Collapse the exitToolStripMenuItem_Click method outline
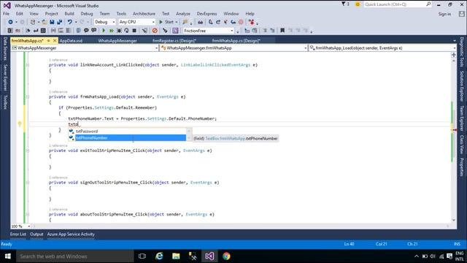The width and height of the screenshot is (467, 263). [28, 150]
